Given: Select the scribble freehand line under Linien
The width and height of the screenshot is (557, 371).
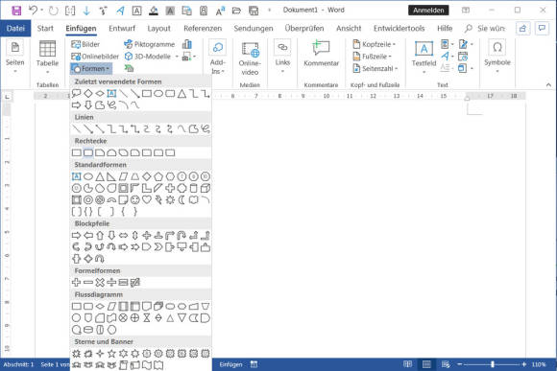Looking at the screenshot, I should tap(206, 129).
